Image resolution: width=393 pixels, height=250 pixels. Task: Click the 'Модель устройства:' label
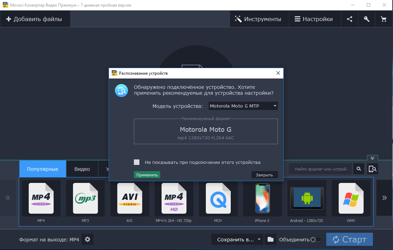(x=178, y=106)
